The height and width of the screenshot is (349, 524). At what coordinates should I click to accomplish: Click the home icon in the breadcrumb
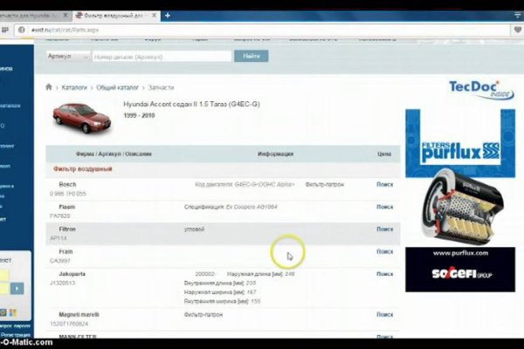(x=49, y=87)
